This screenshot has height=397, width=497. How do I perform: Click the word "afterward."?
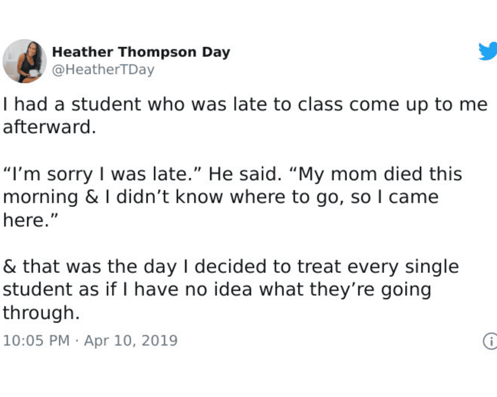click(x=49, y=128)
